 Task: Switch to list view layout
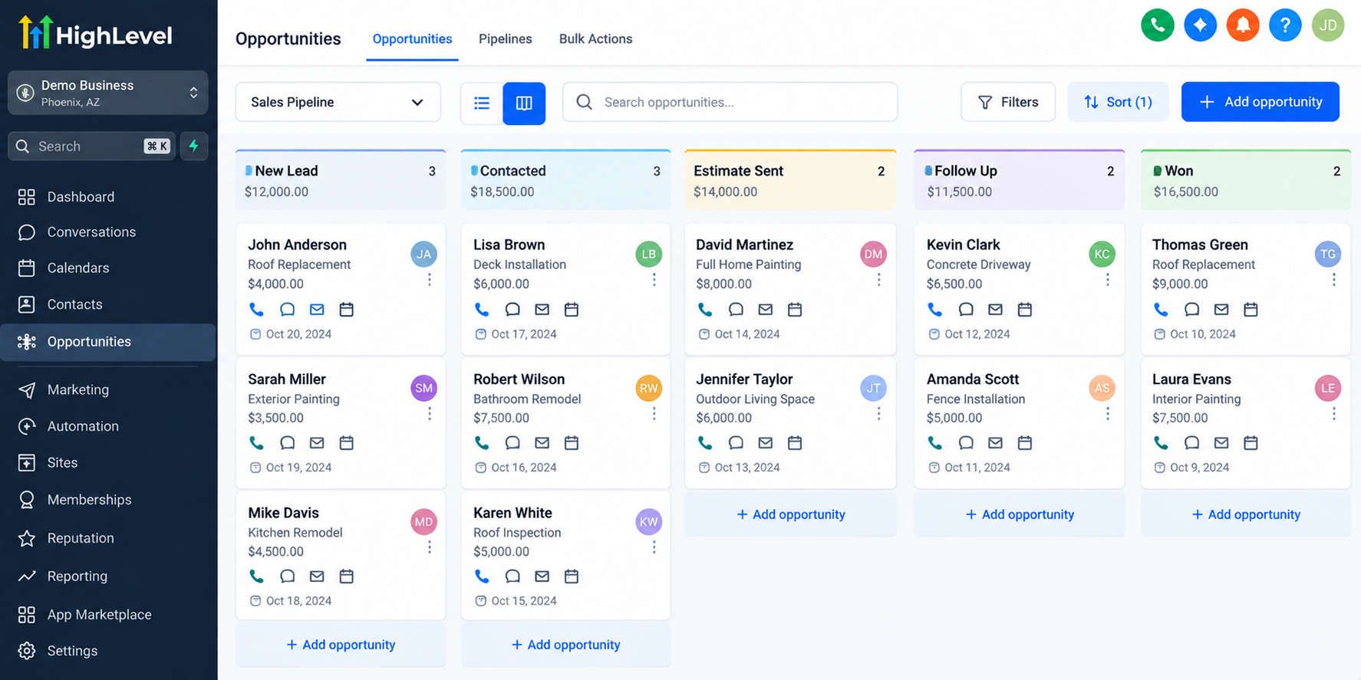482,103
